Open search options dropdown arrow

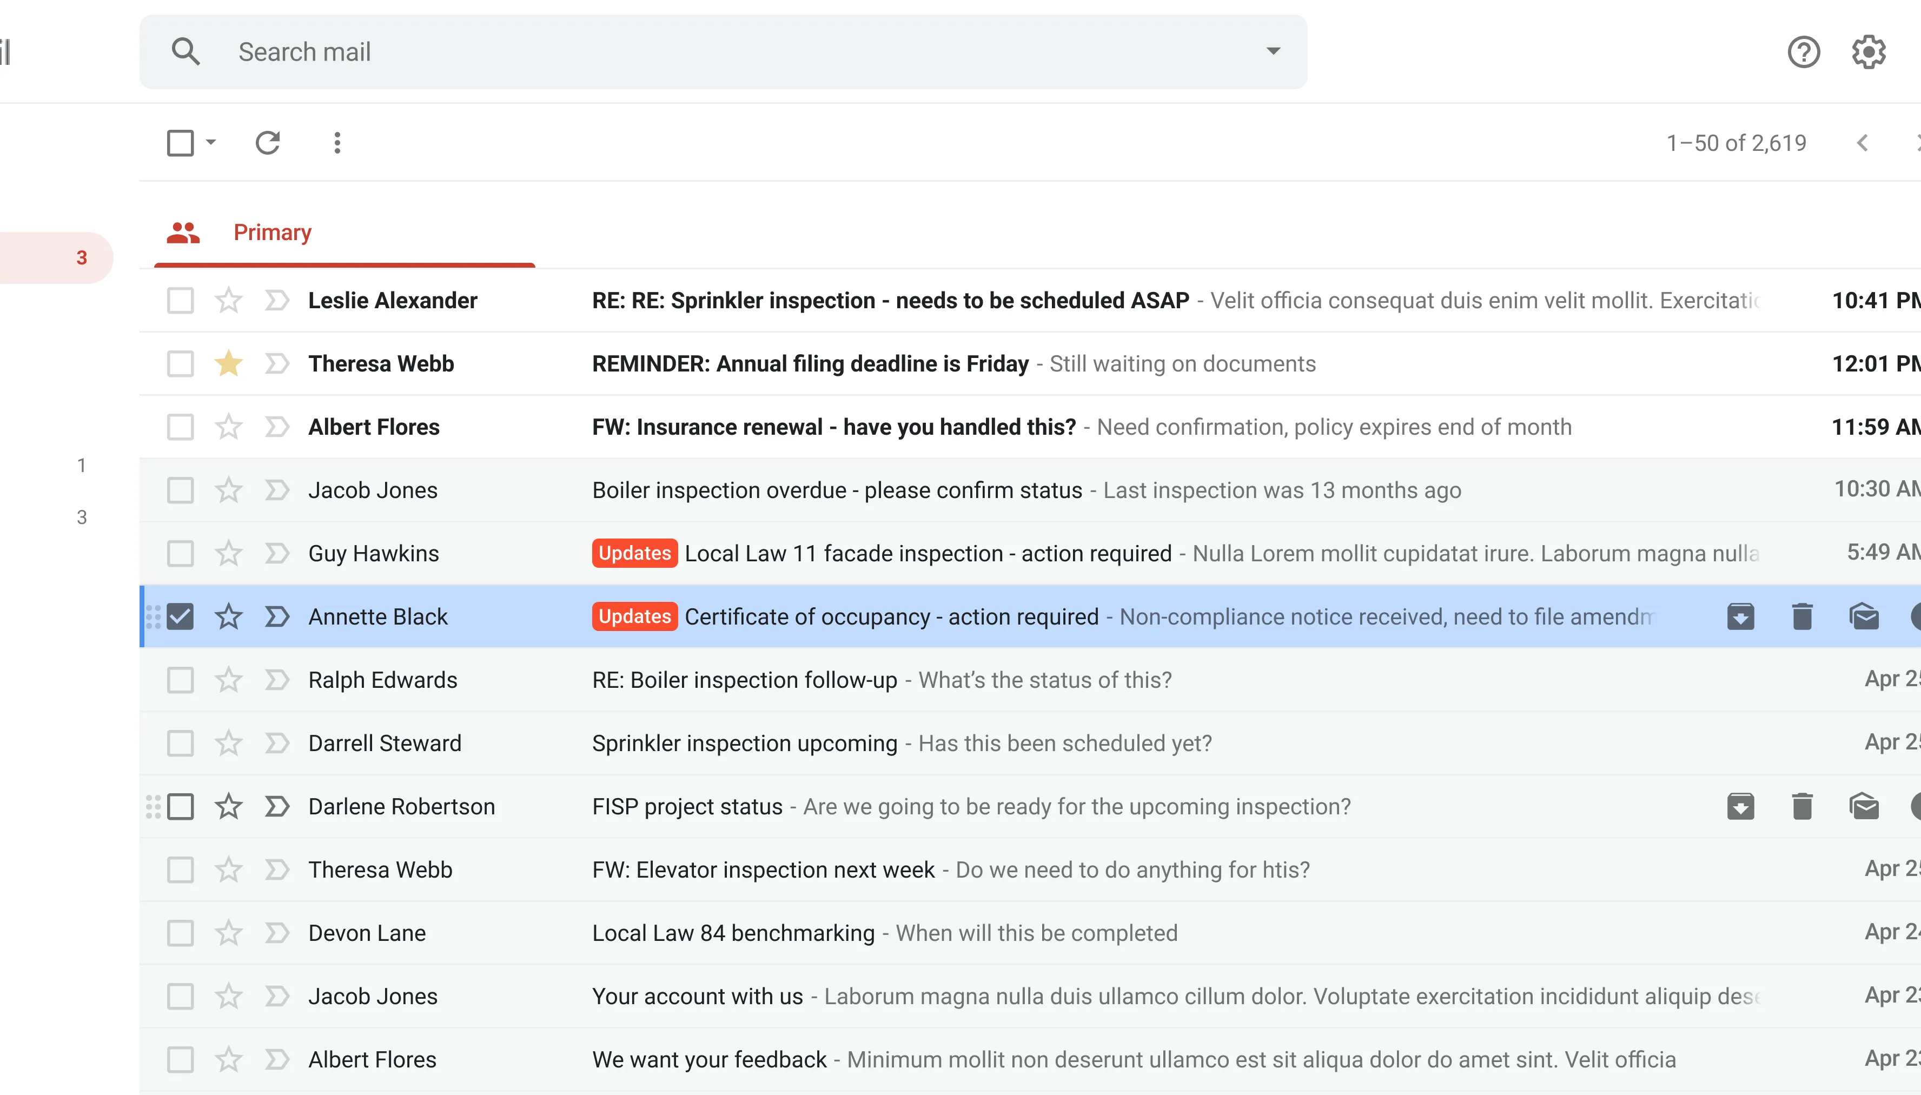pos(1273,51)
